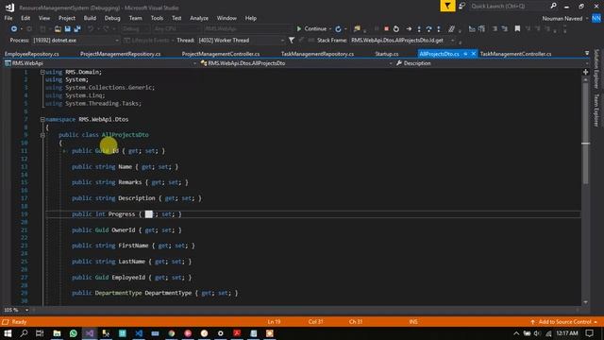Switch to ProjectManagementController.cs tab
Viewport: 604px width, 340px height.
tap(221, 54)
